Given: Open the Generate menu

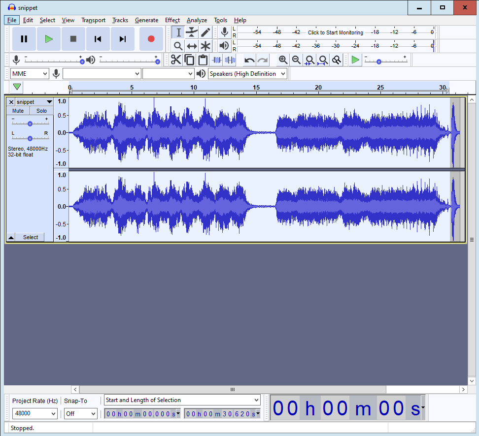Looking at the screenshot, I should pos(146,20).
